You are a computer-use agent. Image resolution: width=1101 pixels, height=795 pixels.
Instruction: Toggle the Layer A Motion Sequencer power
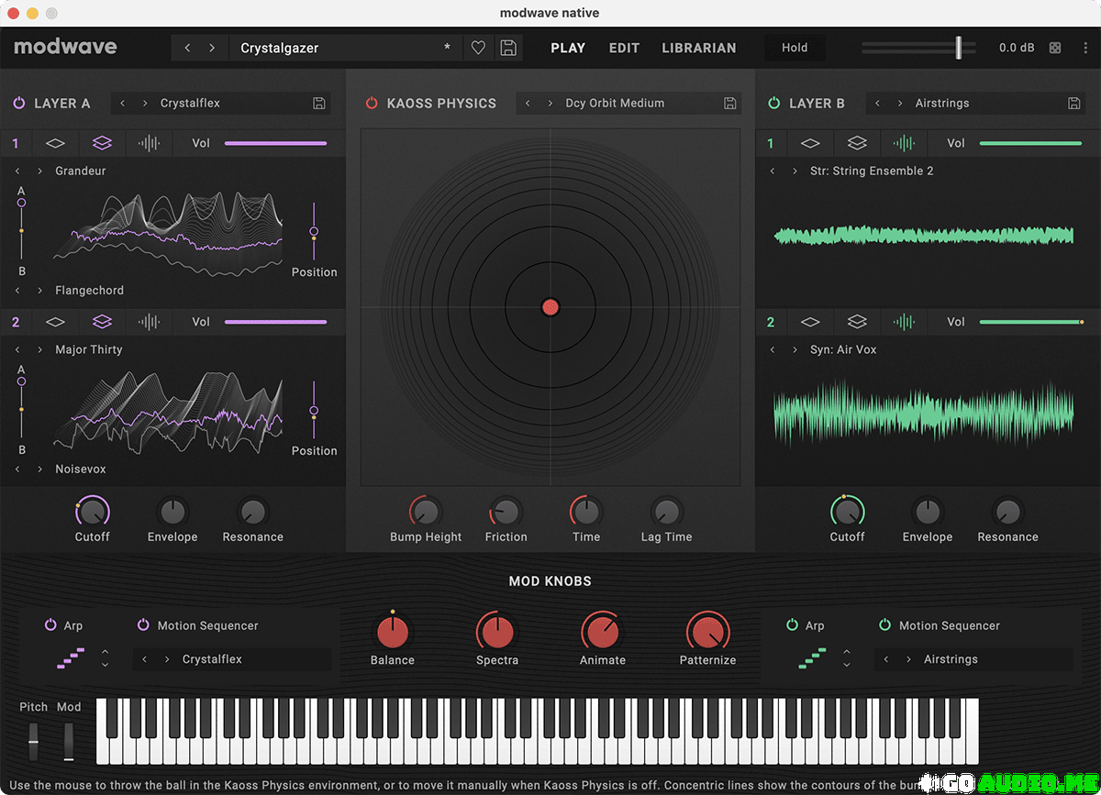click(143, 625)
